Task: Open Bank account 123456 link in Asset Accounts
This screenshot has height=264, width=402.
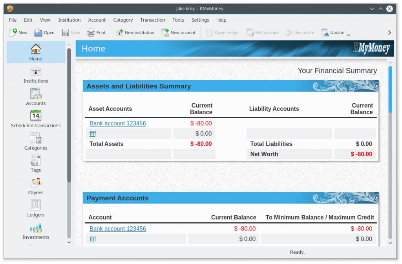Action: pyautogui.click(x=117, y=123)
